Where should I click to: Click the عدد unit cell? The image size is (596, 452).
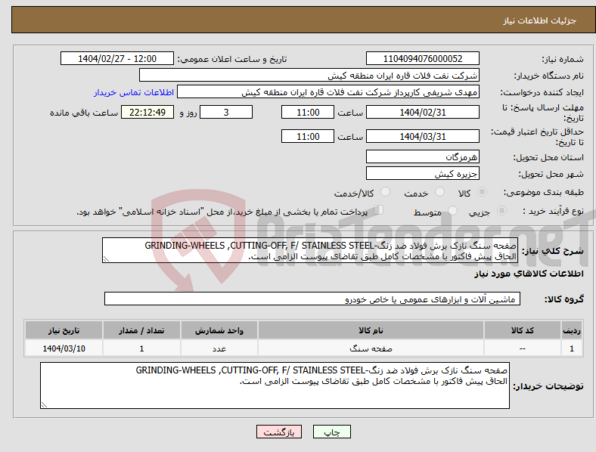click(x=219, y=348)
